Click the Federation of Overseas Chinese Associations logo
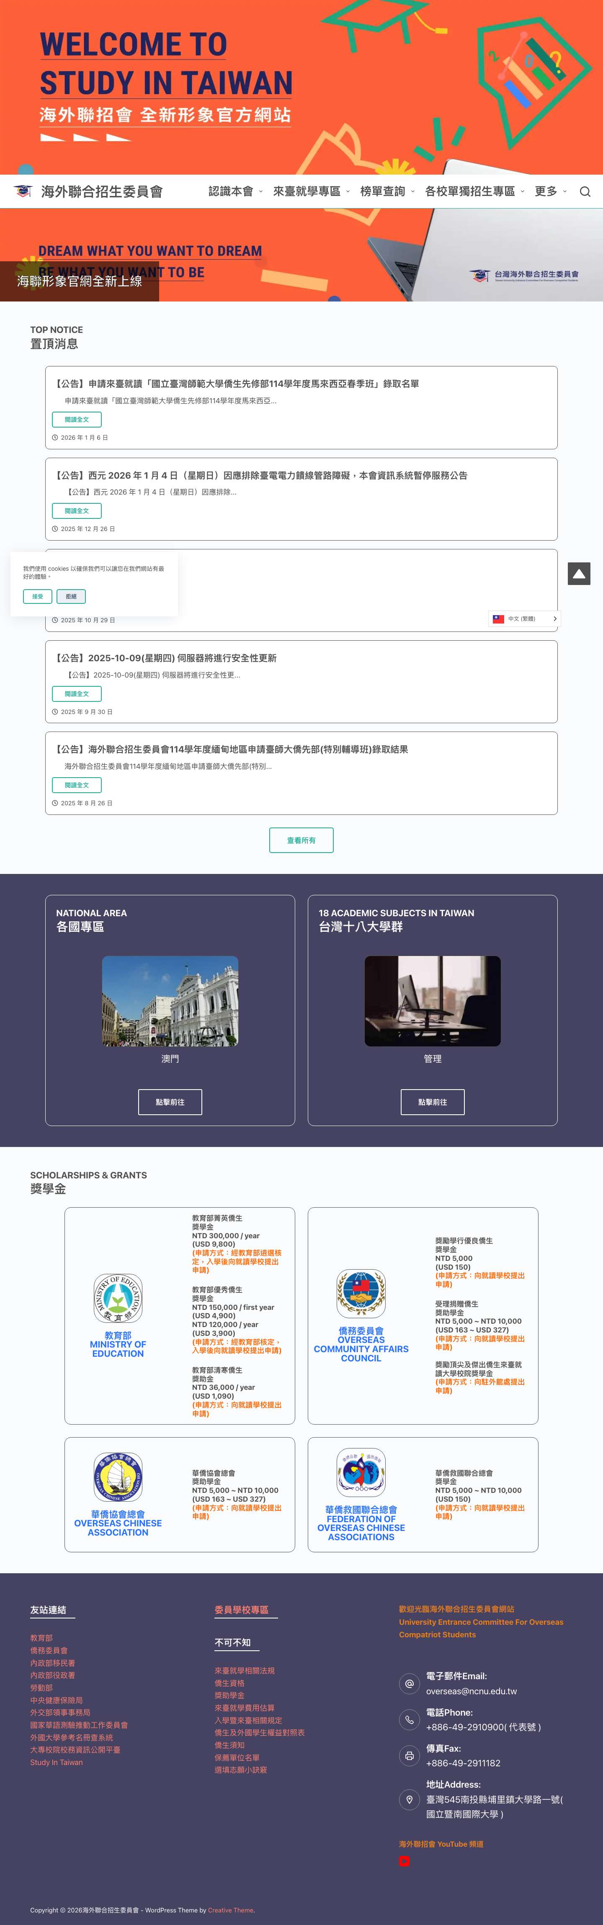The width and height of the screenshot is (603, 1925). [361, 1472]
